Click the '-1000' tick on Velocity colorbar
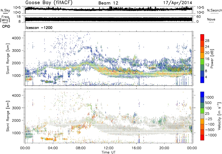 click(211, 135)
